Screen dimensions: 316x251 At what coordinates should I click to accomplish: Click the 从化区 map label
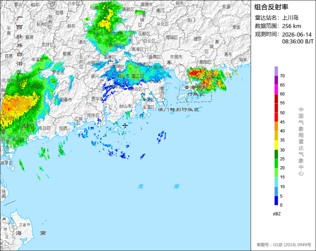click(163, 24)
